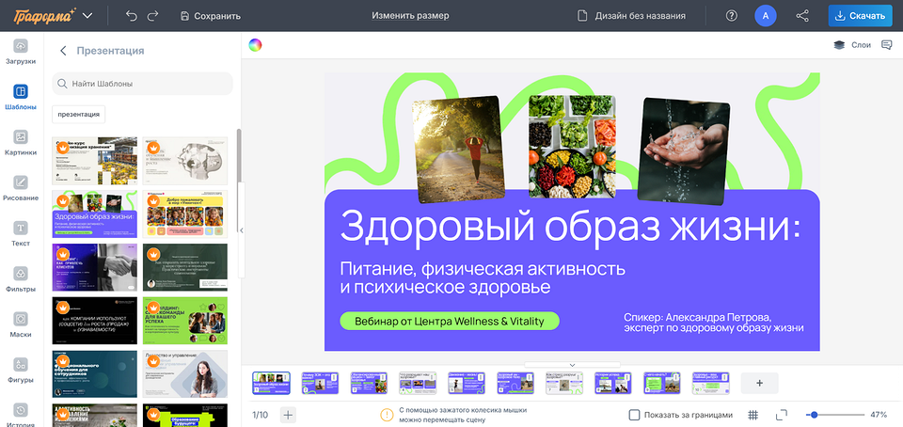Open the Шаблоны templates panel
The image size is (903, 427).
point(21,97)
